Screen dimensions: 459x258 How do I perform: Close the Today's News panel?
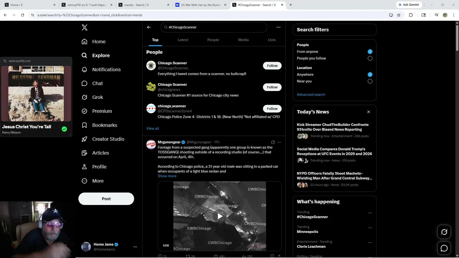pyautogui.click(x=369, y=112)
